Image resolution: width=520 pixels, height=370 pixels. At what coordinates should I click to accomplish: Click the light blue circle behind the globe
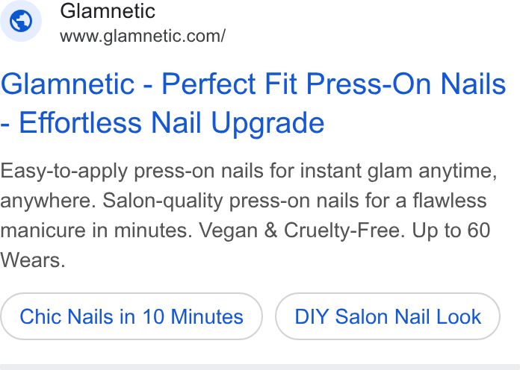21,21
